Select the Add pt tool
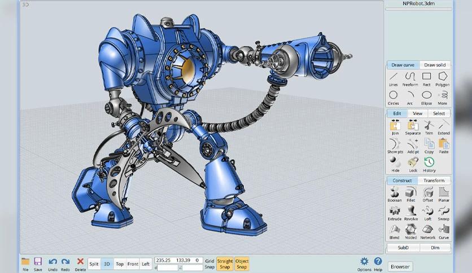472x273 pixels. [x=413, y=146]
